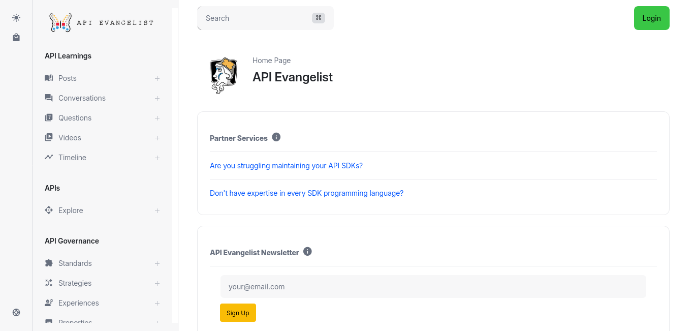Click the Posts book icon in sidebar
This screenshot has width=694, height=331.
[49, 78]
